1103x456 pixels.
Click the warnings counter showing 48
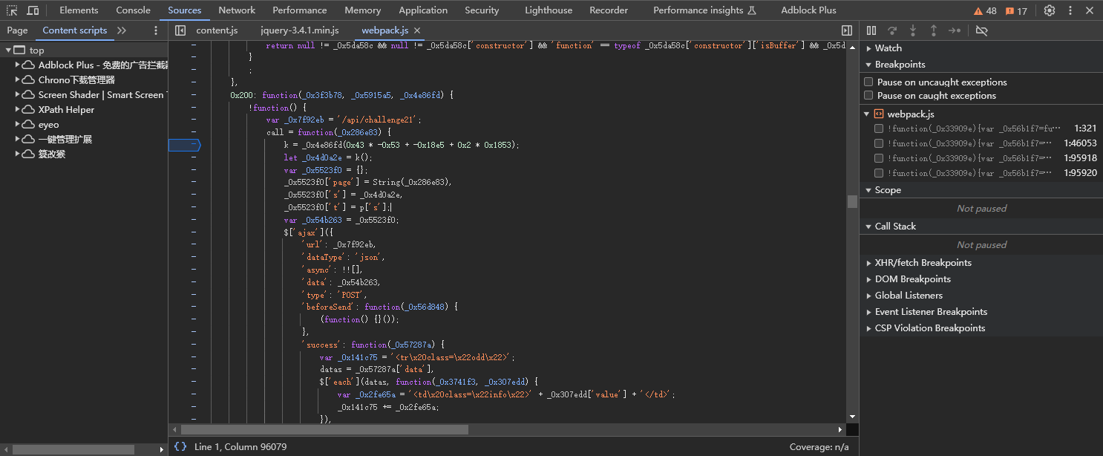point(985,10)
